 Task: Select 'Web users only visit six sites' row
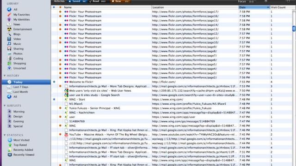point(172,91)
